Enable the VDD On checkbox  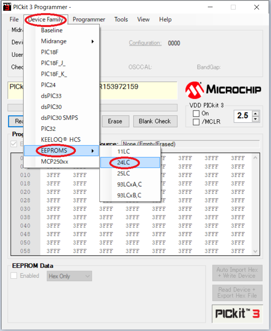click(x=196, y=114)
